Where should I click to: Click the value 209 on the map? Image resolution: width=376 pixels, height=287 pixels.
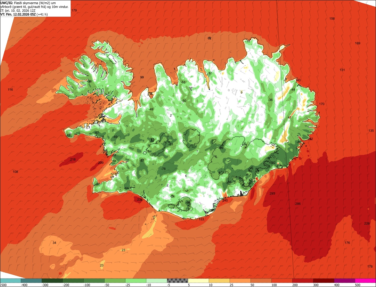click(x=101, y=163)
